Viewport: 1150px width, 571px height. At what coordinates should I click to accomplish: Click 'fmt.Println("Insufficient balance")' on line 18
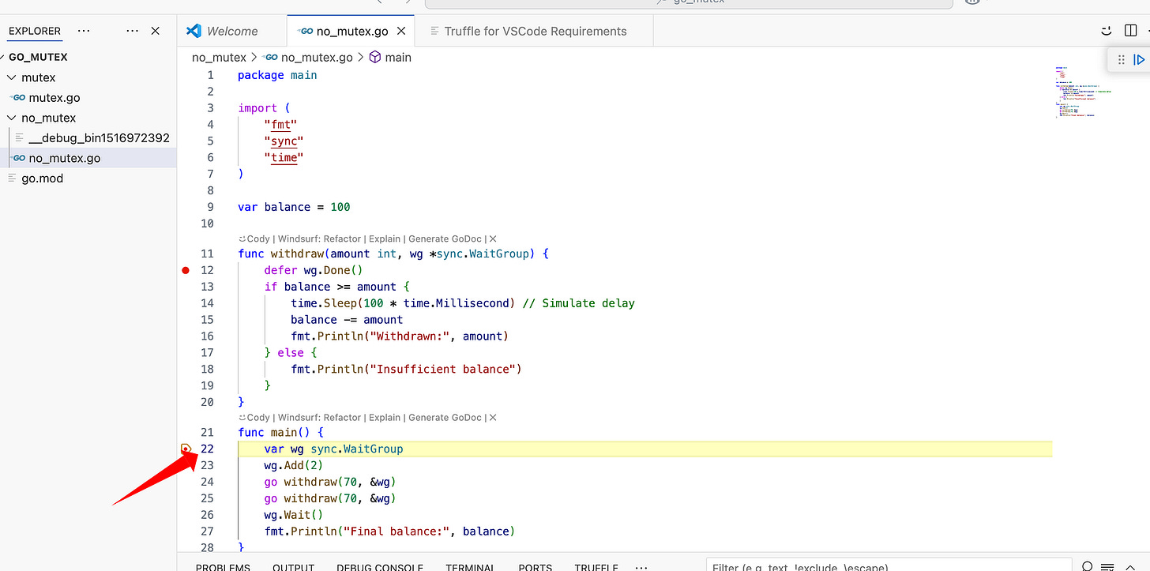(x=406, y=369)
